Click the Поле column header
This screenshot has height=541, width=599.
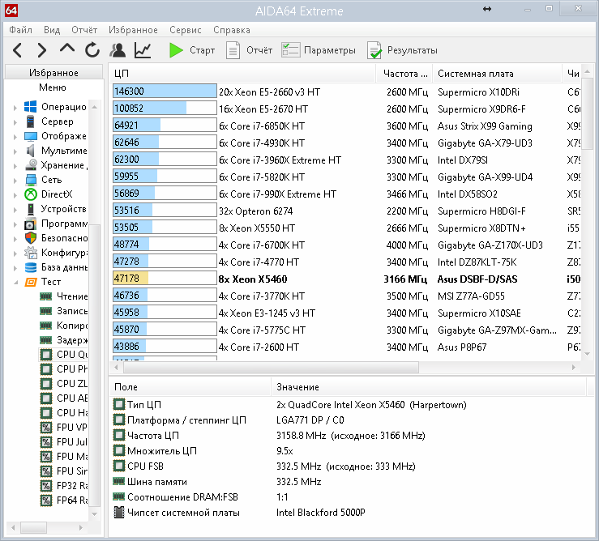pyautogui.click(x=190, y=387)
